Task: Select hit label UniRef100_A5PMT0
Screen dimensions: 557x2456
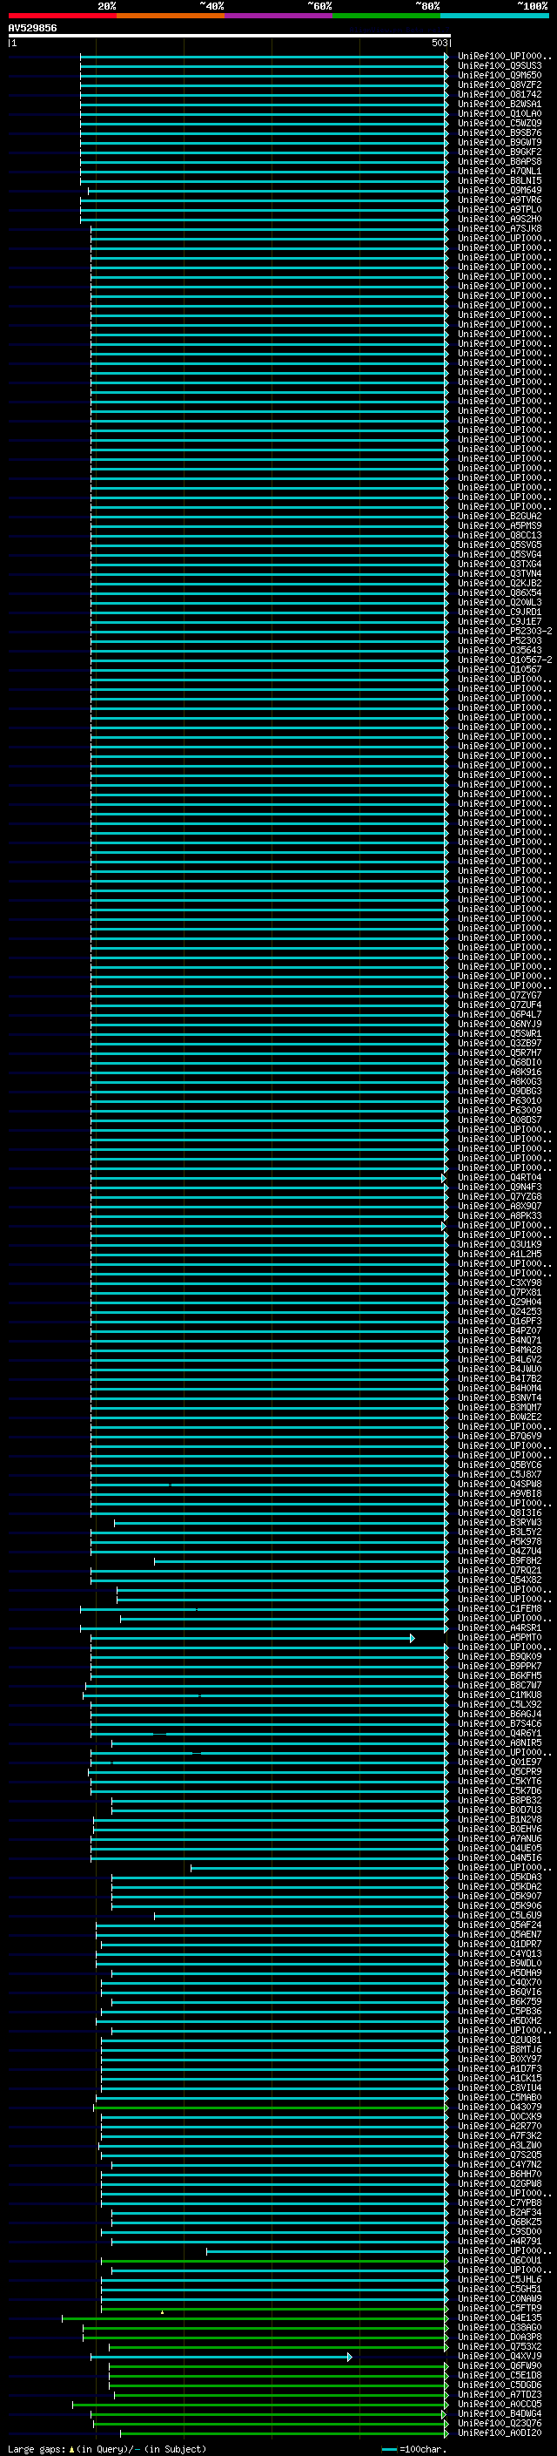Action: 499,1637
